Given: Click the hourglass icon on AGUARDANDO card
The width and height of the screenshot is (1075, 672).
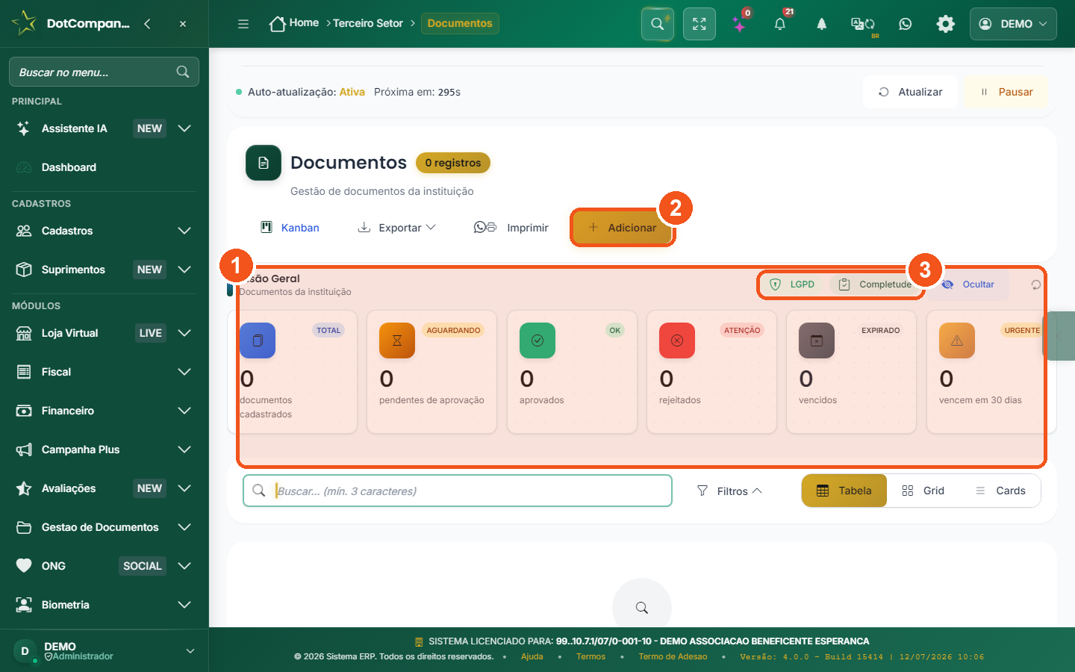Looking at the screenshot, I should click(397, 340).
